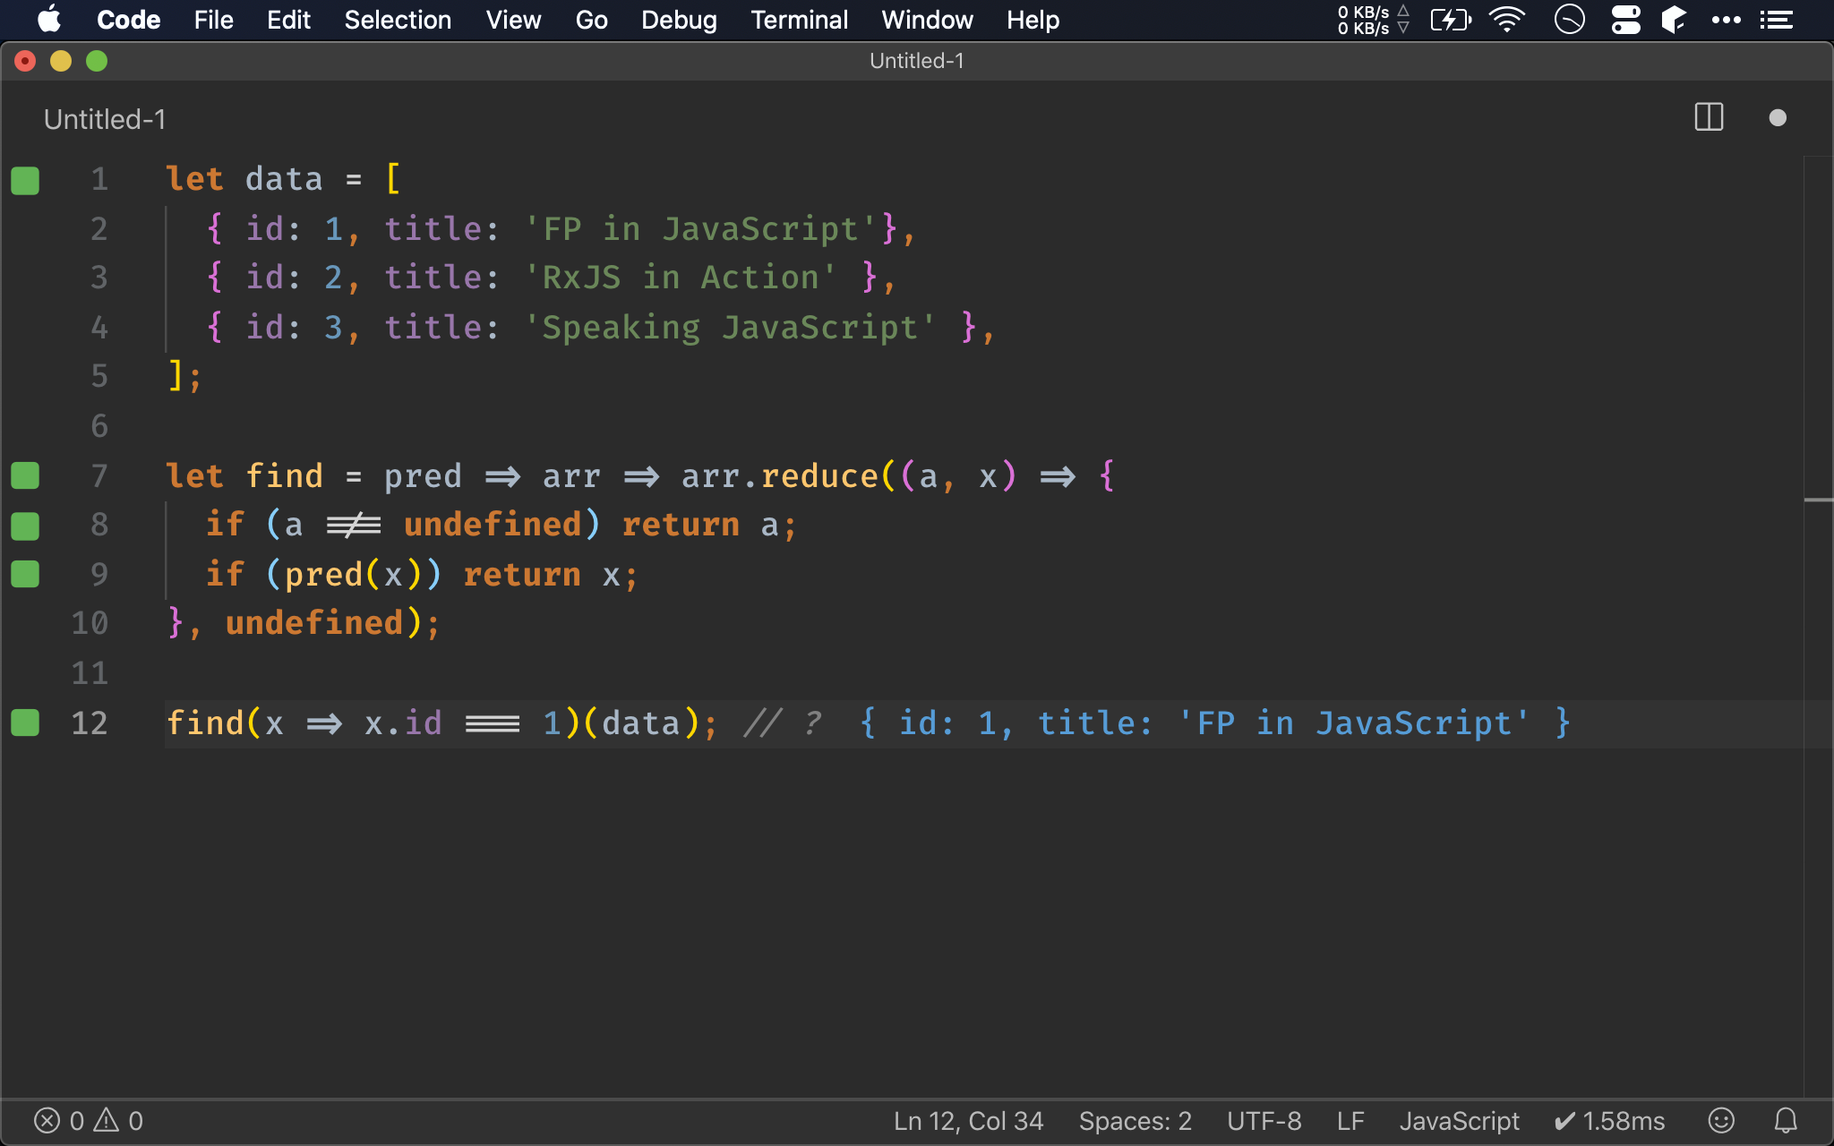Click 'undefined' on line 10
This screenshot has width=1834, height=1146.
(x=314, y=623)
